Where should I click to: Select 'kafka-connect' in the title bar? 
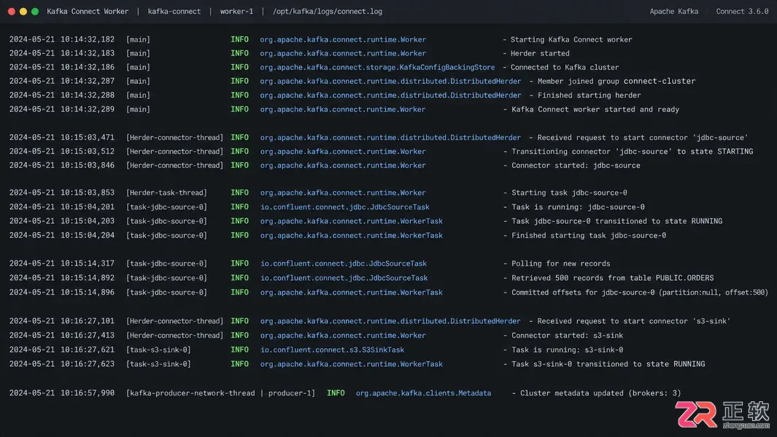tap(174, 12)
